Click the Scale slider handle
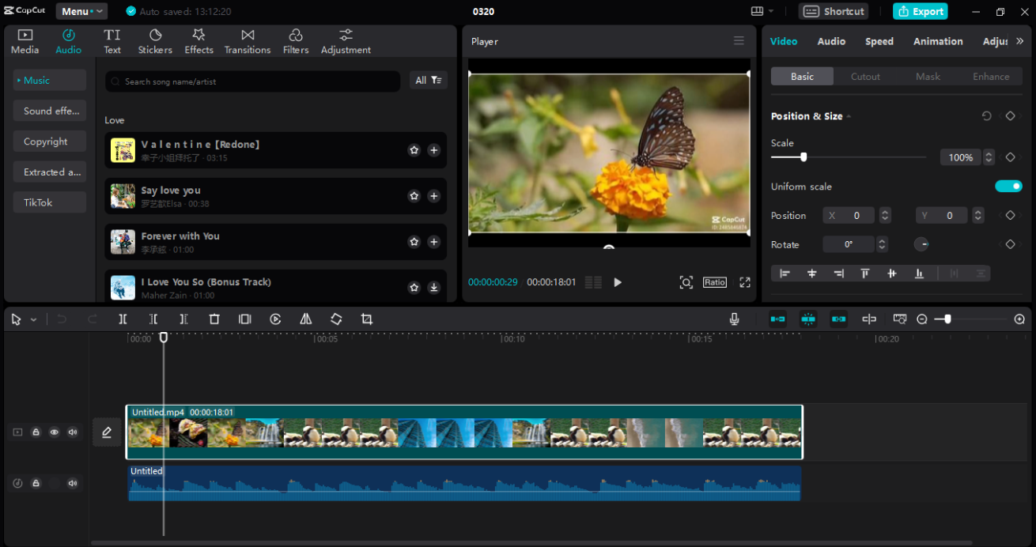Viewport: 1036px width, 547px height. 803,157
